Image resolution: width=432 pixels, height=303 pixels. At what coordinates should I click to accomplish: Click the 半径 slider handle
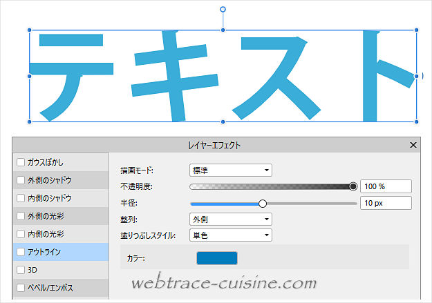[x=263, y=203]
